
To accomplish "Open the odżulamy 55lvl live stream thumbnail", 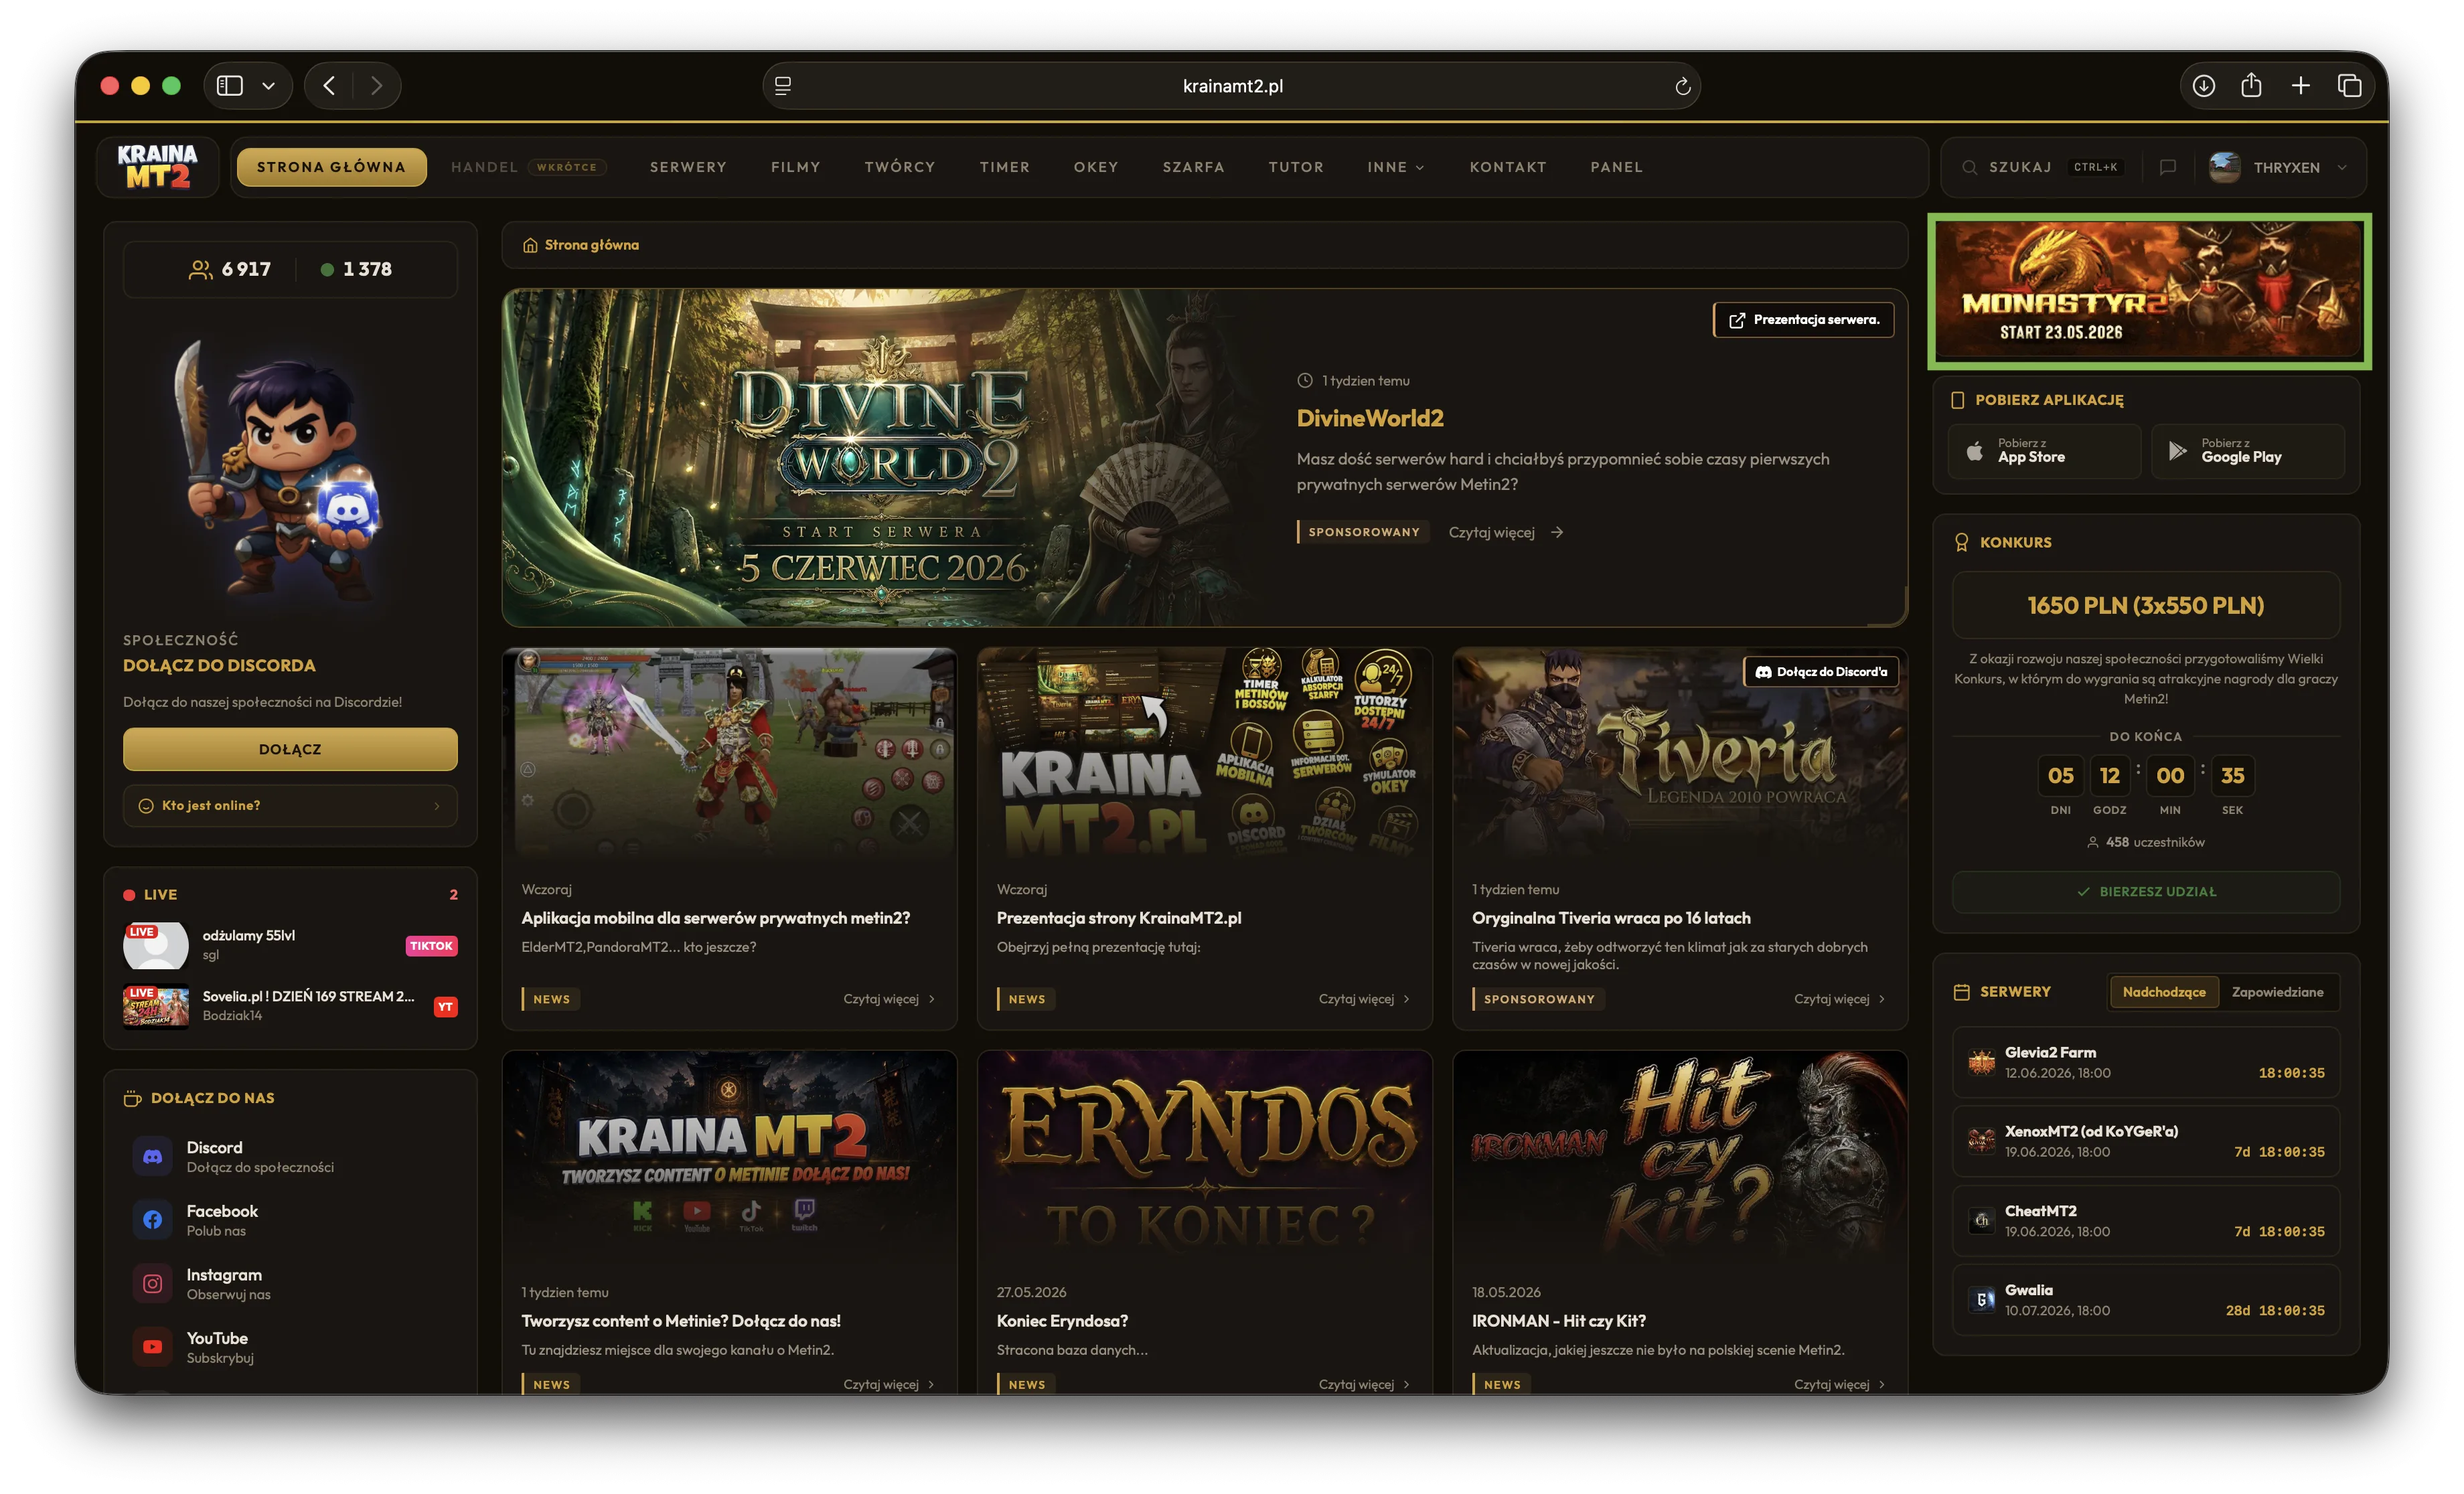I will [155, 945].
